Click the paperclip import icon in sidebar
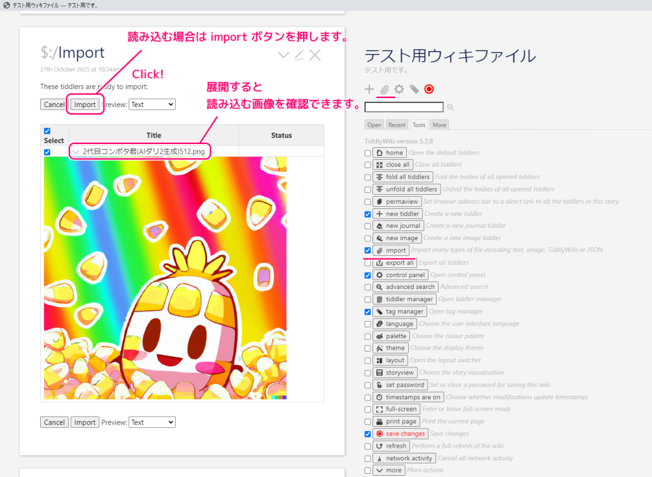The height and width of the screenshot is (477, 652). pyautogui.click(x=383, y=90)
